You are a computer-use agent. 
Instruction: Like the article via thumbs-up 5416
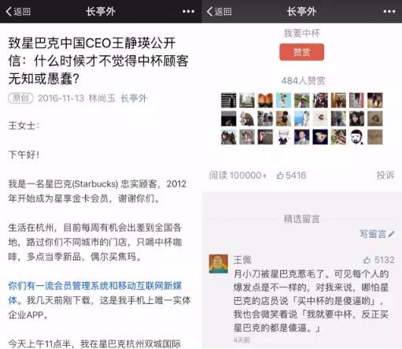click(x=291, y=176)
